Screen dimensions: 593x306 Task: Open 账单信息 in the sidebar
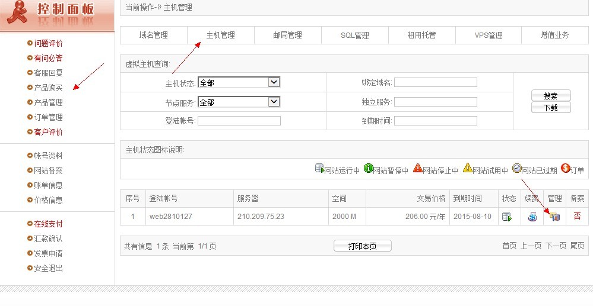pyautogui.click(x=49, y=185)
